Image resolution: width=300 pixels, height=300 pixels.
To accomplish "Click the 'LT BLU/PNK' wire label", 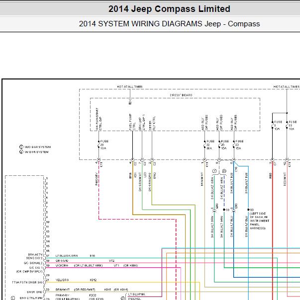I will click(136, 294).
